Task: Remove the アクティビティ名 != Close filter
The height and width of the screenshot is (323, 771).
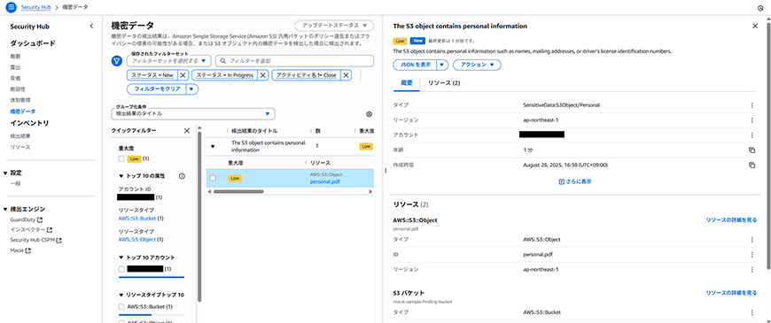Action: pos(347,75)
